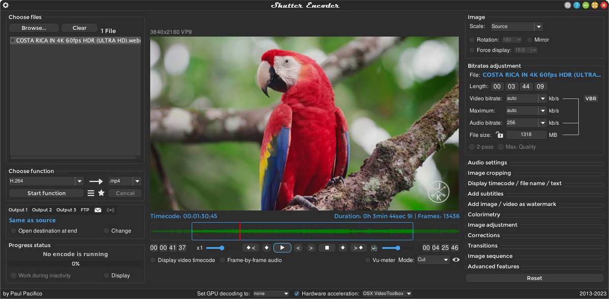
Task: Set the out point with the right diamond button
Action: [342, 248]
